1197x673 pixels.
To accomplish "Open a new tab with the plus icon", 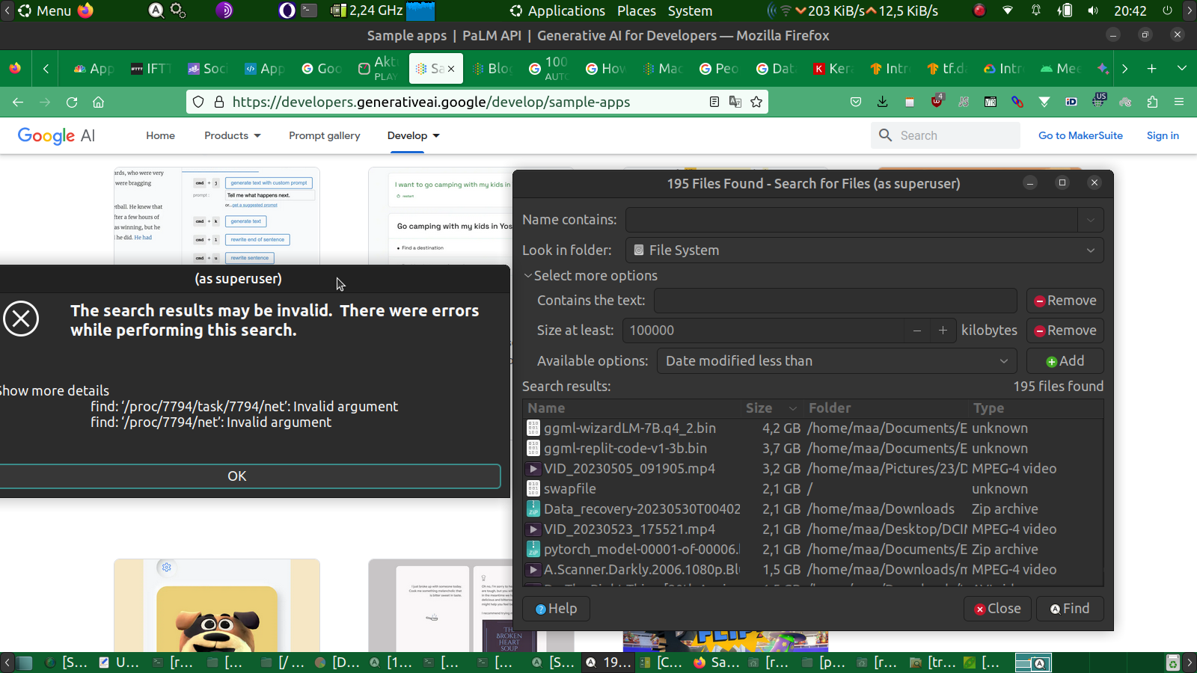I will 1151,69.
